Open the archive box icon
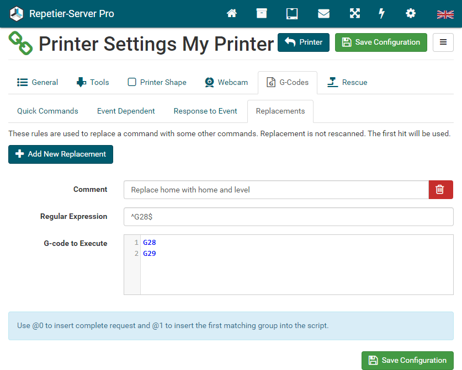The height and width of the screenshot is (370, 462). click(262, 14)
